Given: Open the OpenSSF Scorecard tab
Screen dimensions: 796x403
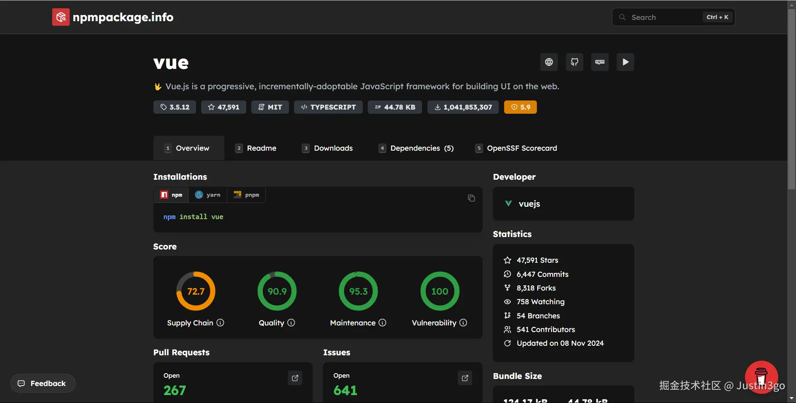Looking at the screenshot, I should click(516, 148).
